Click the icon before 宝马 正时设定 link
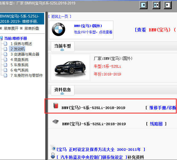Screen dimensions: 177x160 (53, 148)
